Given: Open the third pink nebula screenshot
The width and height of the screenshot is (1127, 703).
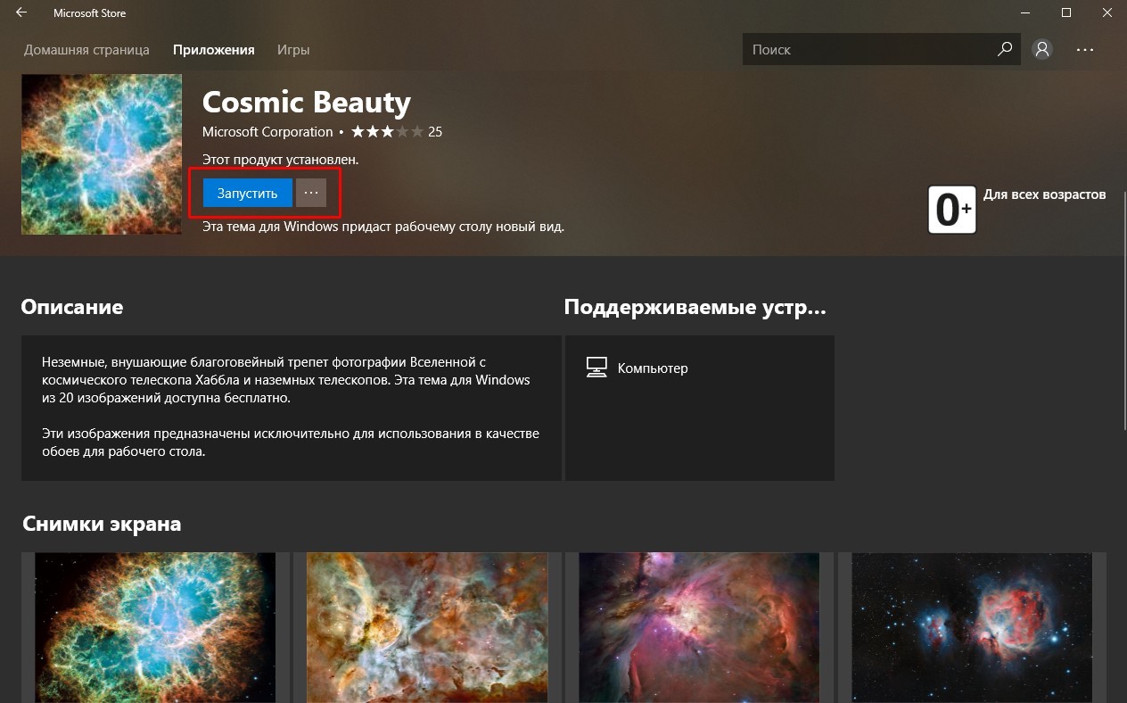Looking at the screenshot, I should pyautogui.click(x=699, y=627).
